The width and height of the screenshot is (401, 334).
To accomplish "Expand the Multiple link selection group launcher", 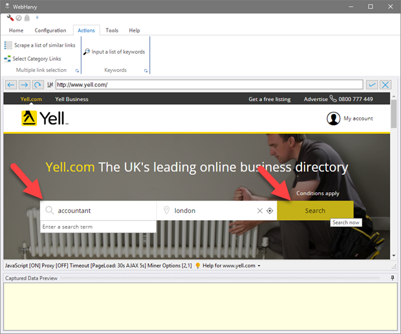I will click(77, 71).
